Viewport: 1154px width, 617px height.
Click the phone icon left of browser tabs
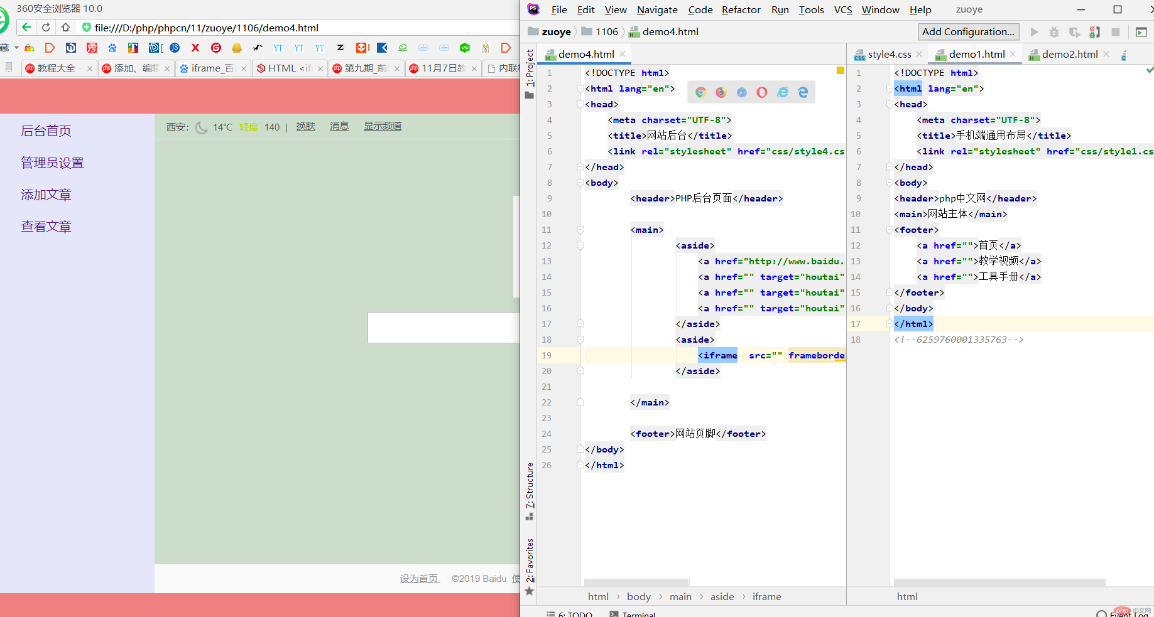9,68
